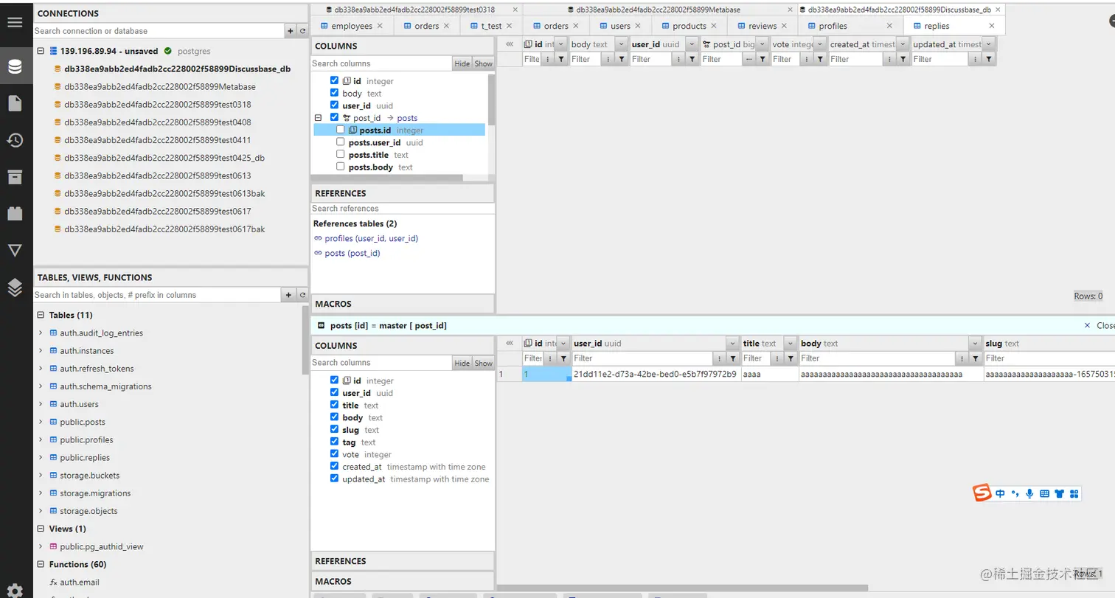Collapse the left columns in replies grid

tap(510, 44)
